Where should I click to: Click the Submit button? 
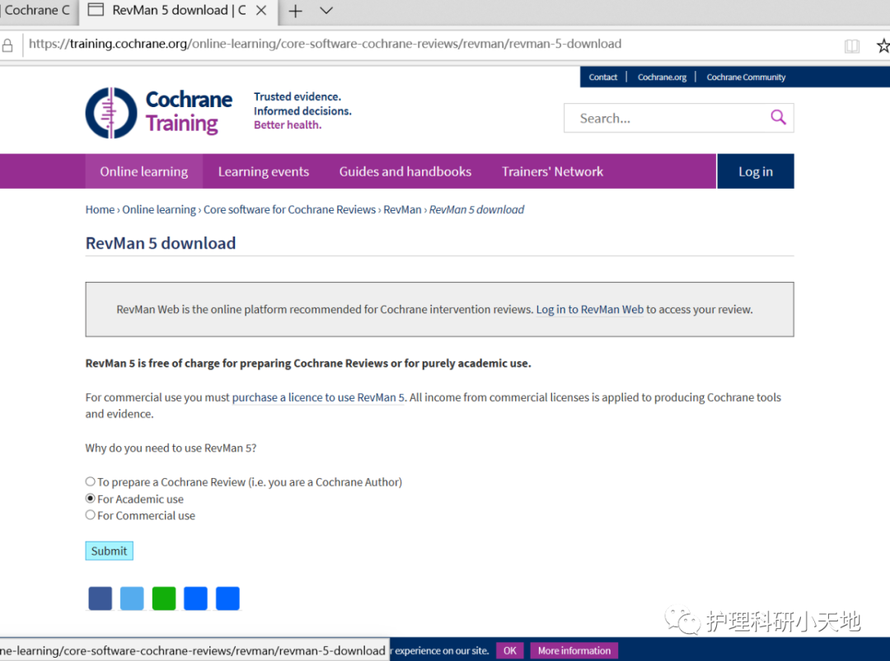click(109, 551)
